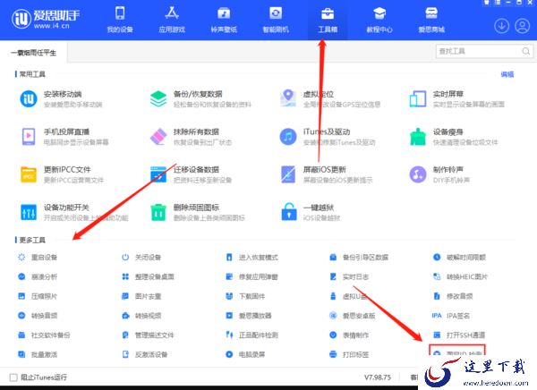The width and height of the screenshot is (537, 390).
Task: Launch 一键越狱 jailbreak tool
Action: coord(311,212)
